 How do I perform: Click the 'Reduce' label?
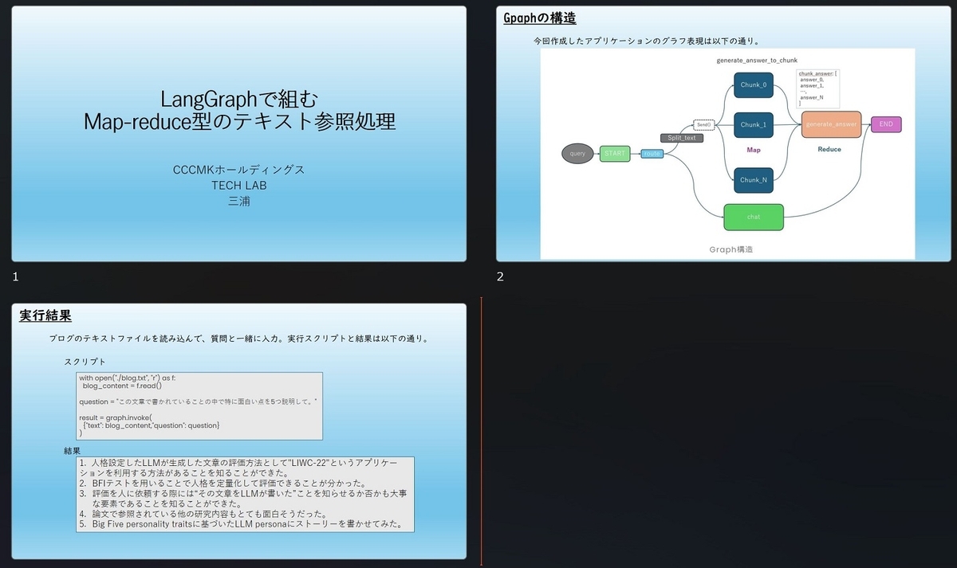click(x=829, y=149)
